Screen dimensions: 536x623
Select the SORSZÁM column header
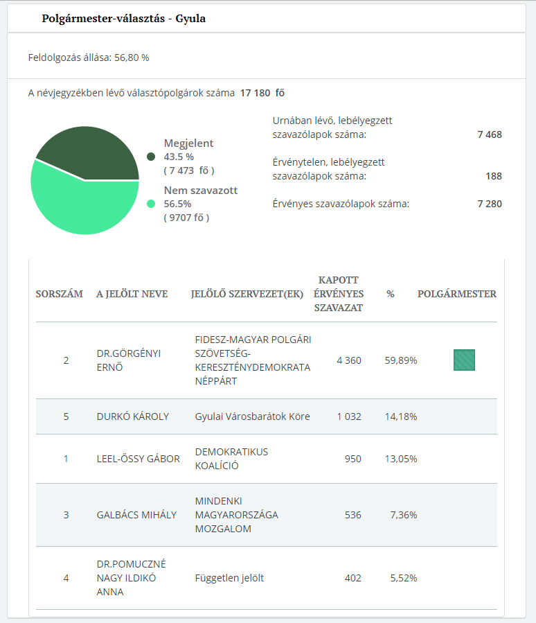(x=61, y=294)
